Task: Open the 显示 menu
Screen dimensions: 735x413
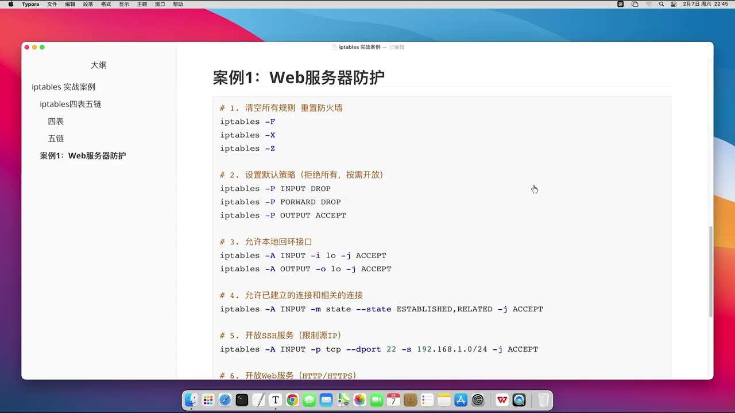Action: [124, 4]
